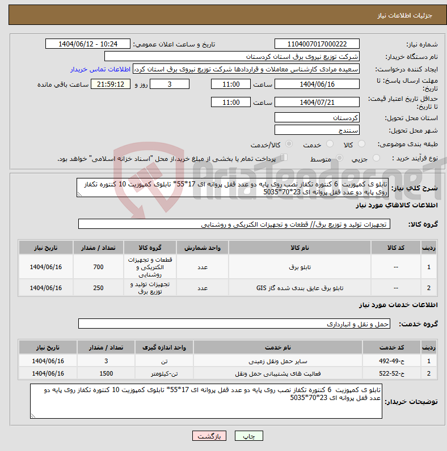
Task: Click the announcement date field 1404/06/12 - 10:24
Action: (88, 44)
